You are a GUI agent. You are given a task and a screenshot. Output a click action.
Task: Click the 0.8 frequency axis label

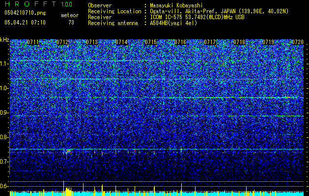pyautogui.click(x=4, y=137)
